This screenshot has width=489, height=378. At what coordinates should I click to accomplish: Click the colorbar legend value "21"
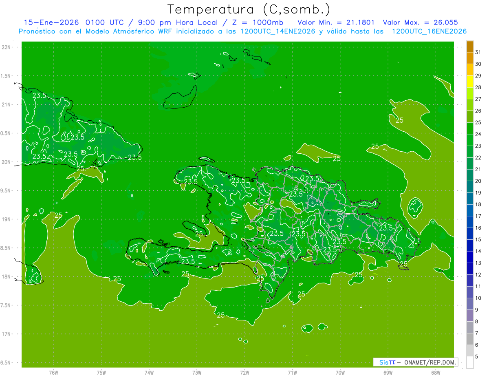[x=478, y=169]
